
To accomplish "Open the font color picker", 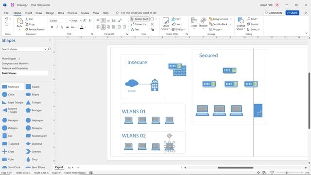I will (x=86, y=27).
